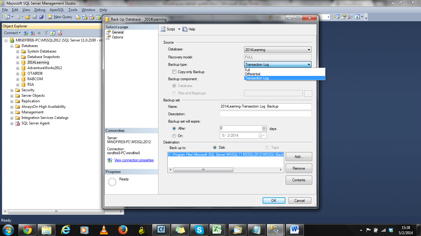
Task: Click OK to start the backup
Action: click(x=274, y=200)
